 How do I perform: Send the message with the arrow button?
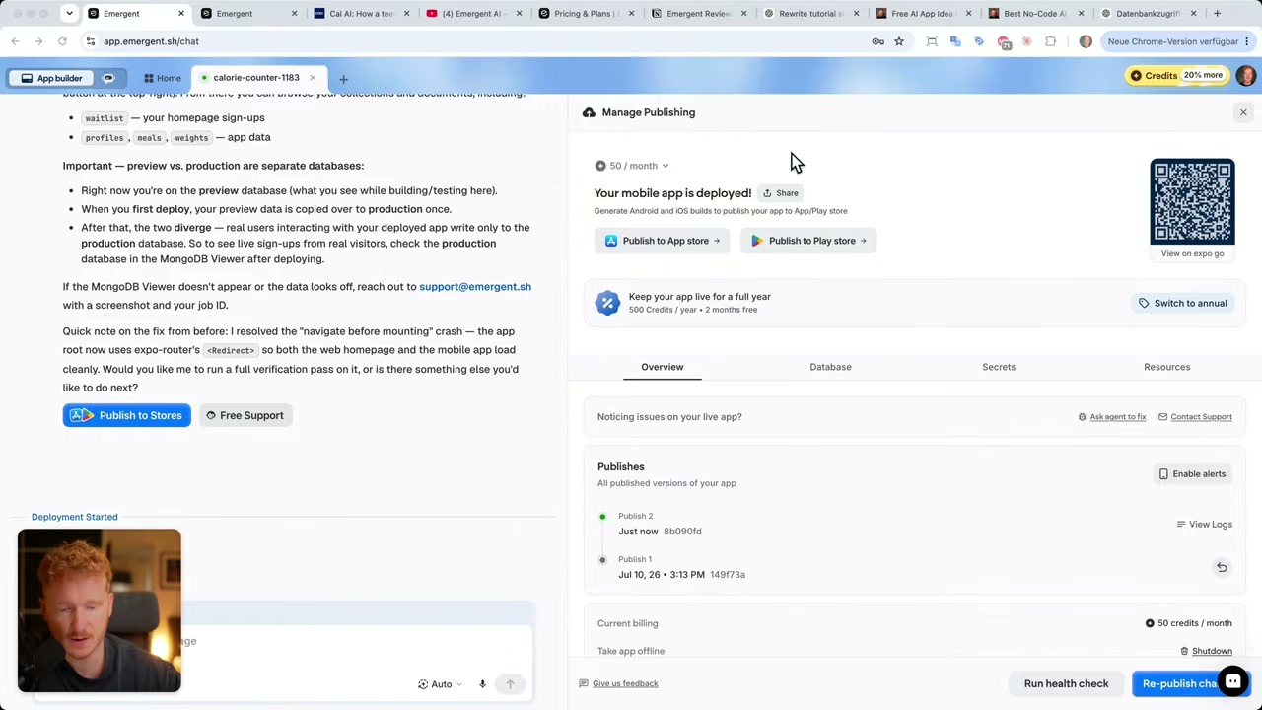click(510, 684)
